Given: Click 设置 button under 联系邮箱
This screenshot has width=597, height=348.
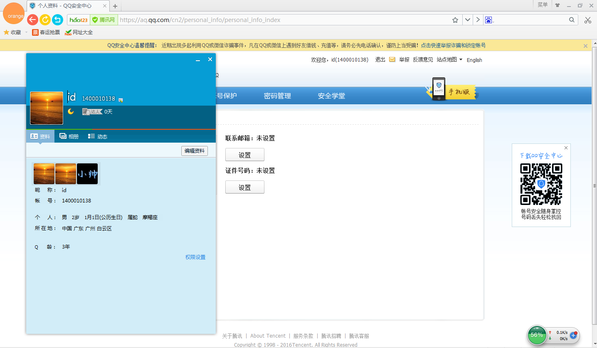Looking at the screenshot, I should click(245, 155).
